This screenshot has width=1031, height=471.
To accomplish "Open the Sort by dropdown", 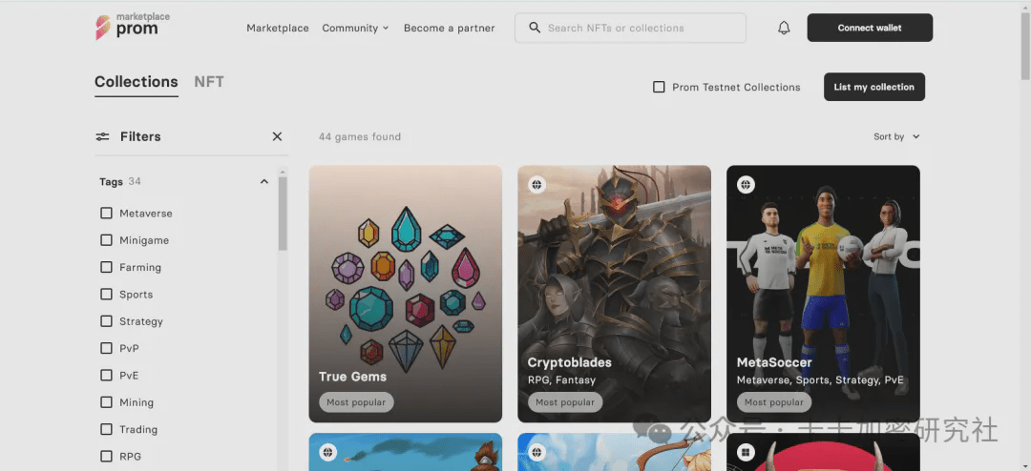I will pyautogui.click(x=896, y=136).
